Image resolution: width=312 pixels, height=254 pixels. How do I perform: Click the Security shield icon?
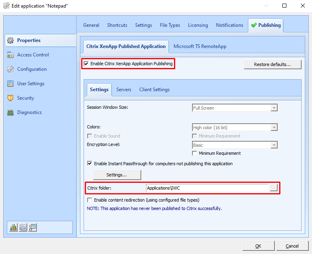10,98
